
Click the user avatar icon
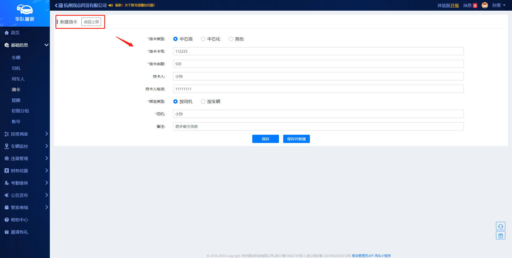tap(485, 5)
